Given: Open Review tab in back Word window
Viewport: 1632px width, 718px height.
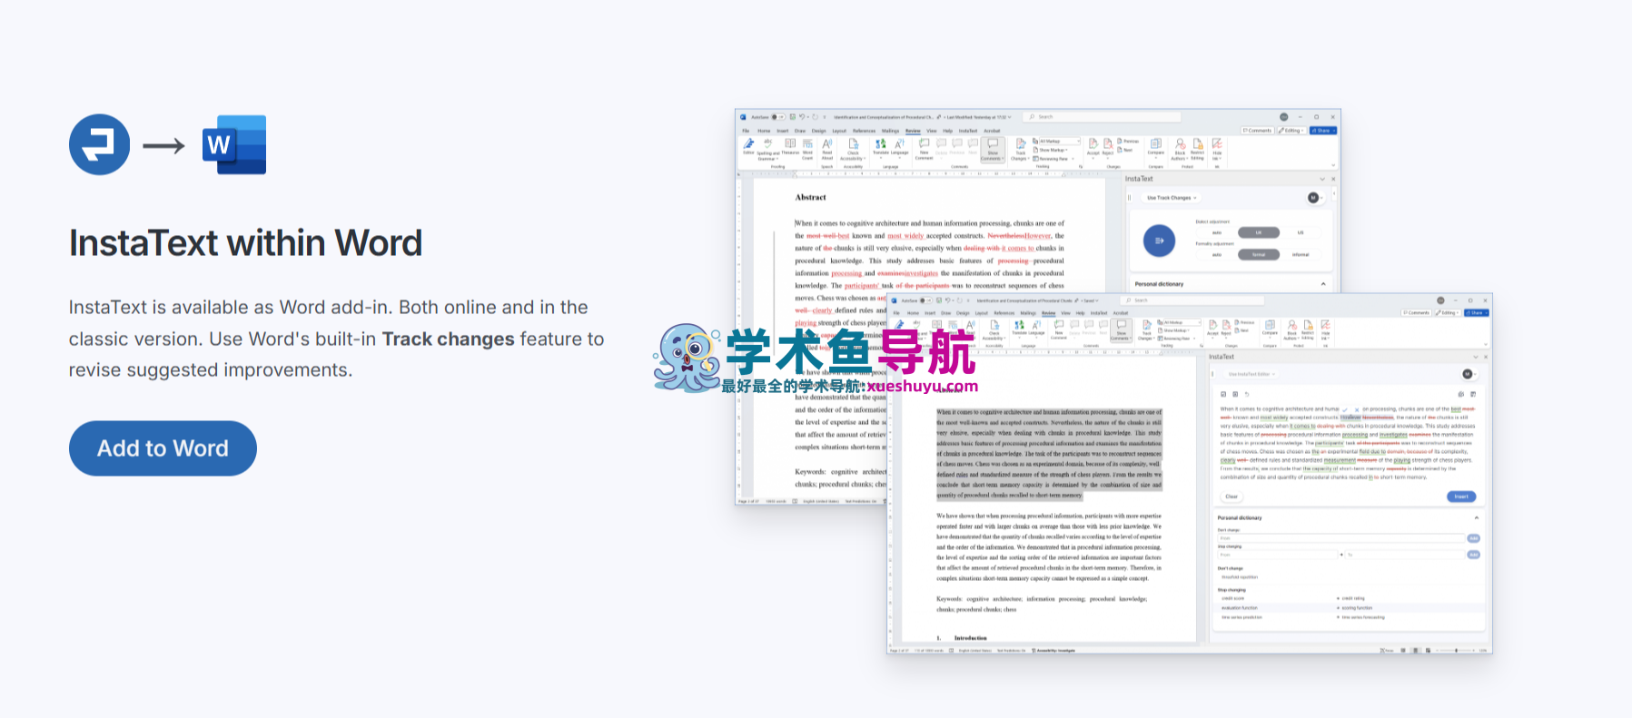Looking at the screenshot, I should (x=913, y=131).
